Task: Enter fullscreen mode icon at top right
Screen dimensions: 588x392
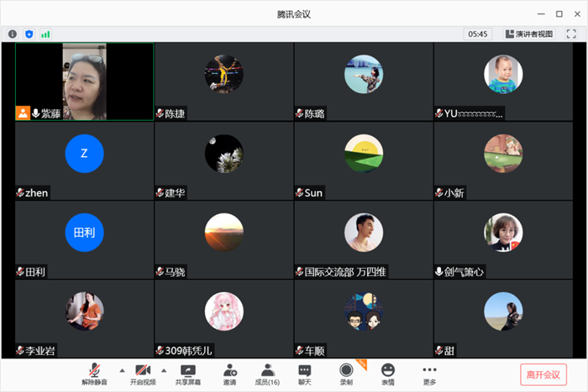Action: [571, 34]
